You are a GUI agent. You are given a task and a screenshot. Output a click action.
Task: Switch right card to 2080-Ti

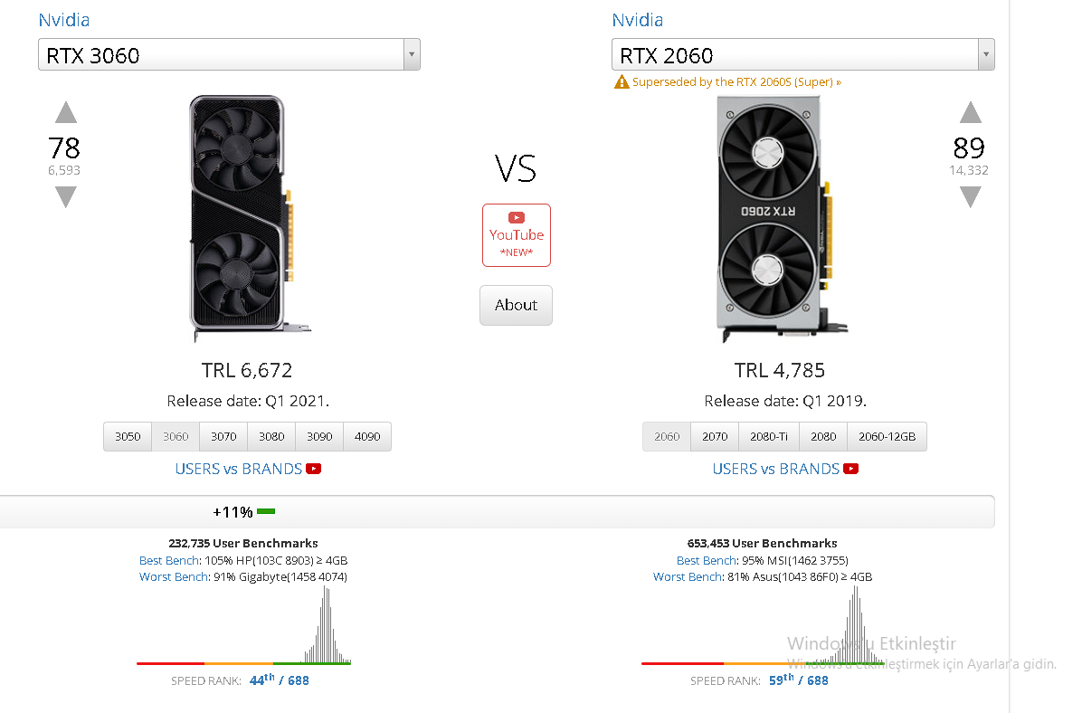point(769,436)
